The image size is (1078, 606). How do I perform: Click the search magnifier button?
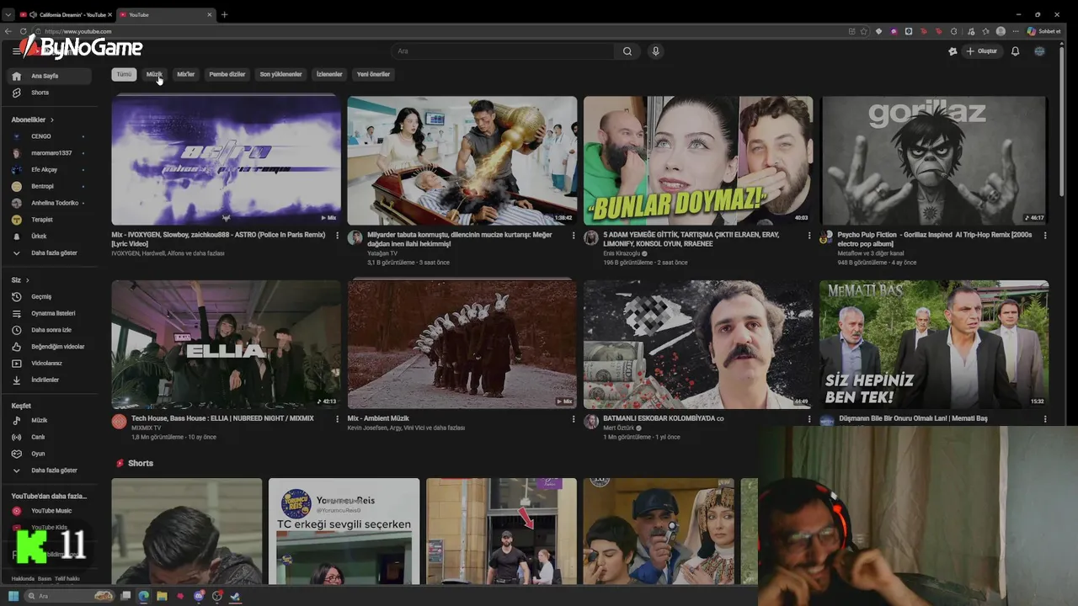[x=627, y=51]
